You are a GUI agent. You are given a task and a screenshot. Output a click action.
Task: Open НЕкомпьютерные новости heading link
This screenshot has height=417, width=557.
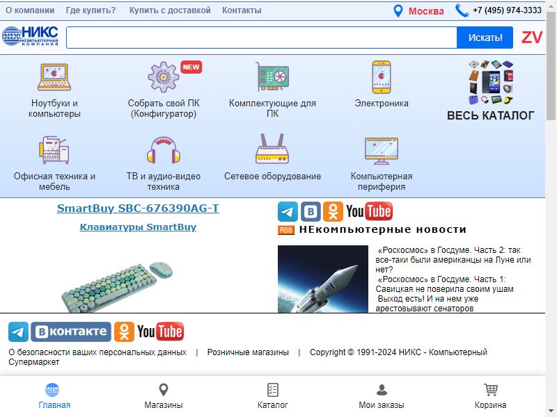pyautogui.click(x=382, y=230)
